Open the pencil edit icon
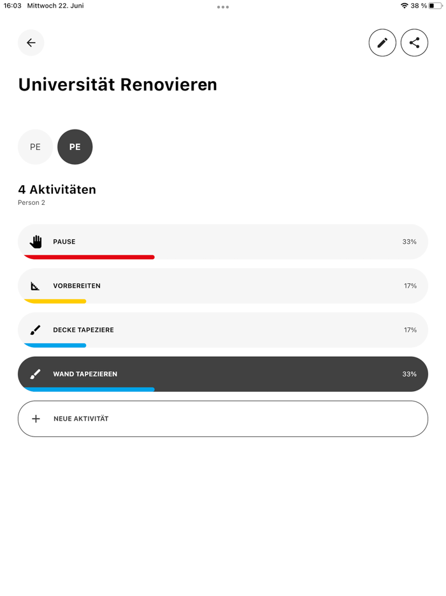 click(382, 43)
